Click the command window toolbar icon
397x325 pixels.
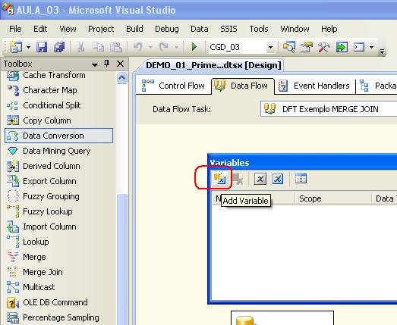coord(359,47)
